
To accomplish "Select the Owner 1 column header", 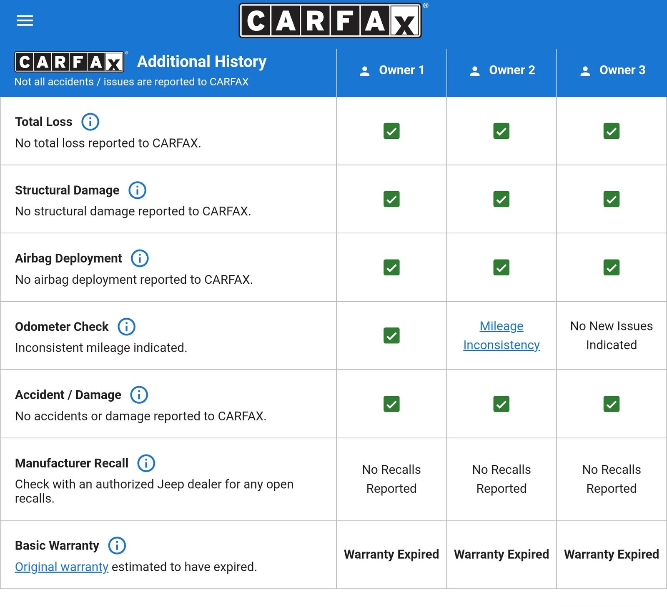I will tap(391, 70).
